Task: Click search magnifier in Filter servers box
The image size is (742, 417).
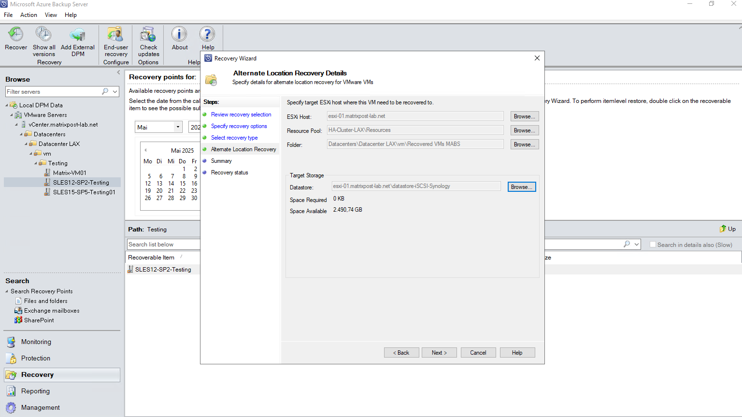Action: click(x=105, y=91)
